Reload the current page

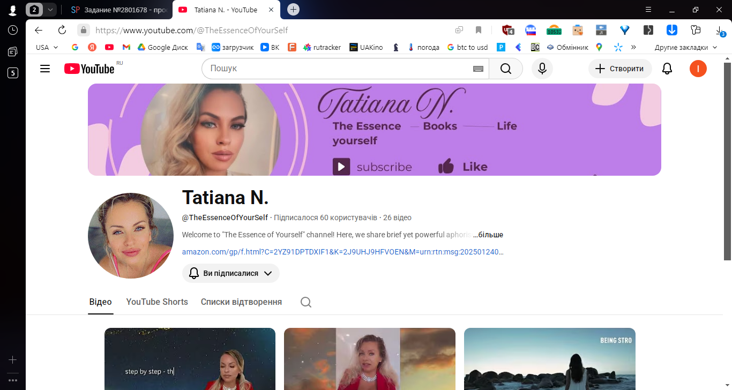tap(62, 31)
